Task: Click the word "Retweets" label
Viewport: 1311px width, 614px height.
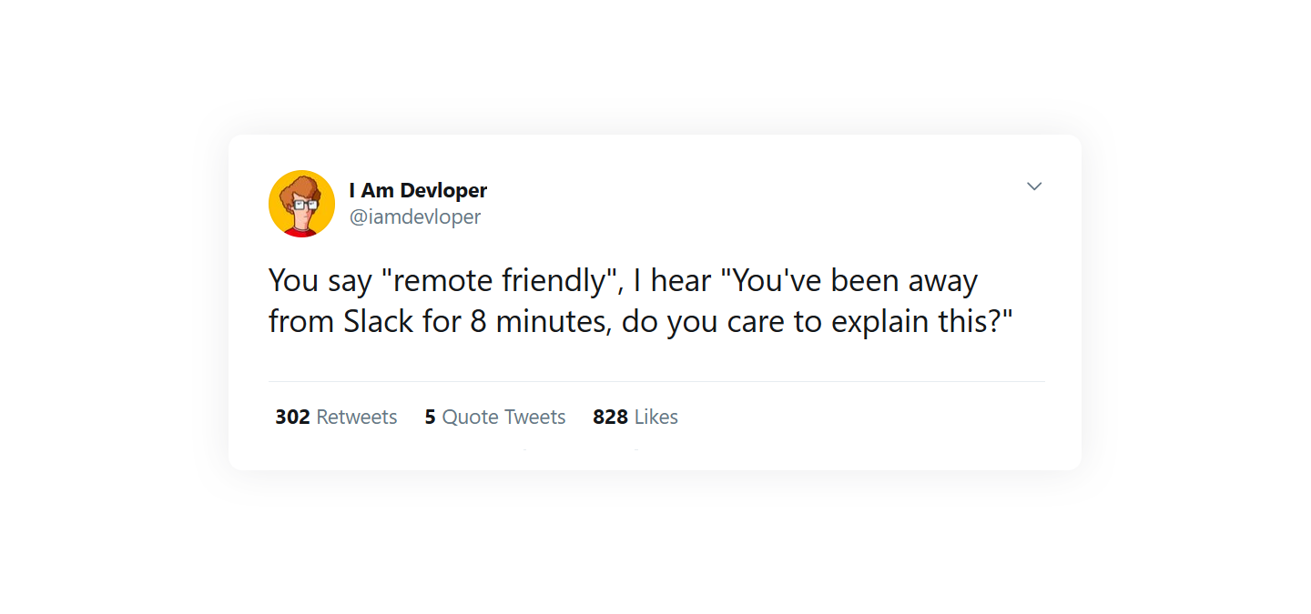Action: [357, 417]
